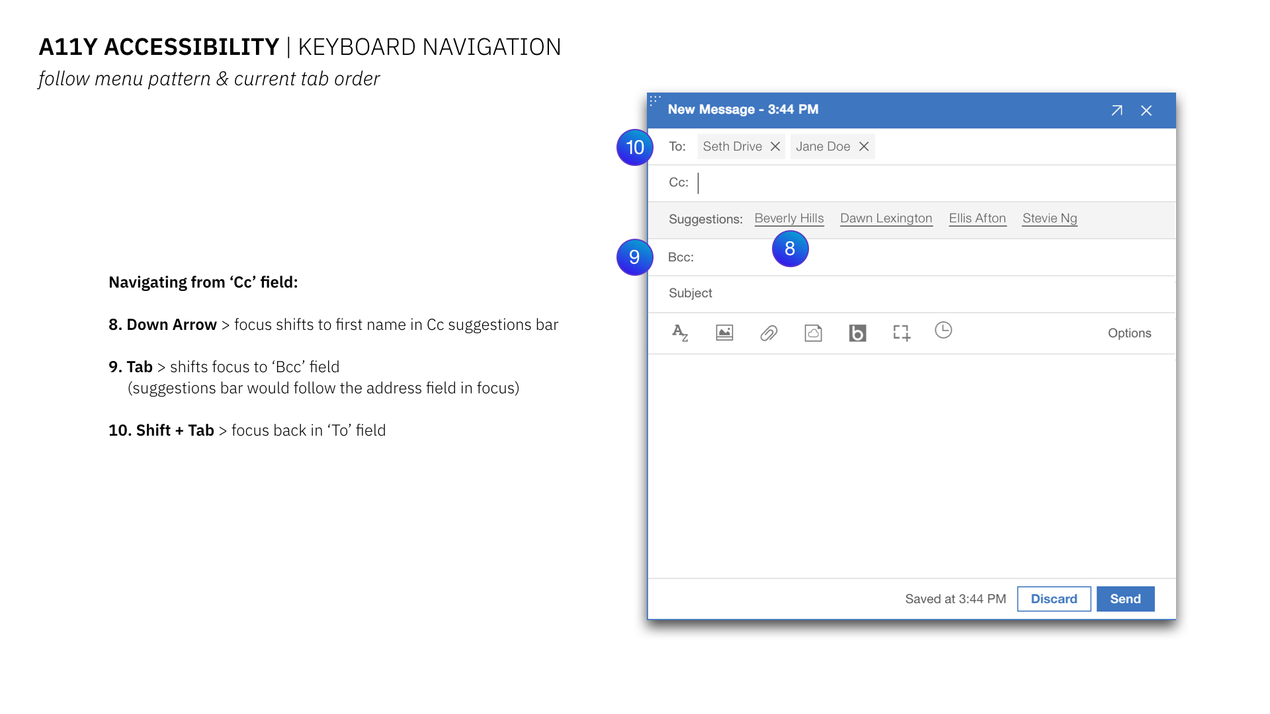Click the To field empty area
The width and height of the screenshot is (1270, 714).
(x=1024, y=146)
